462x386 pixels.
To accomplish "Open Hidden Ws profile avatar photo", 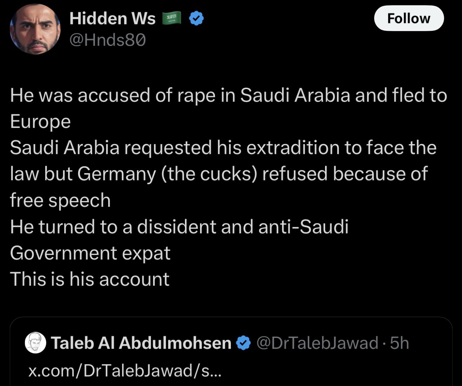I will click(x=35, y=29).
